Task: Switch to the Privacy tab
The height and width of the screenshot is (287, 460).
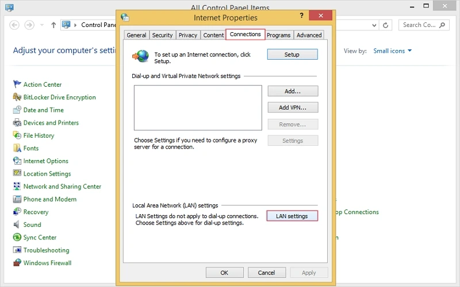Action: click(188, 35)
